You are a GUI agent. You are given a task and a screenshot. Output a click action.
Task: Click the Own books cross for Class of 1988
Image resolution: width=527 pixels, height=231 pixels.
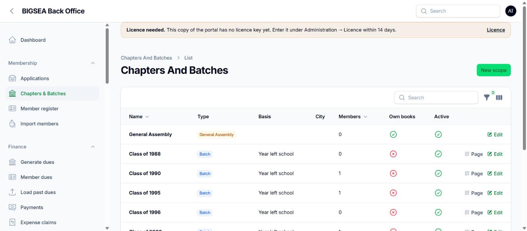(393, 154)
